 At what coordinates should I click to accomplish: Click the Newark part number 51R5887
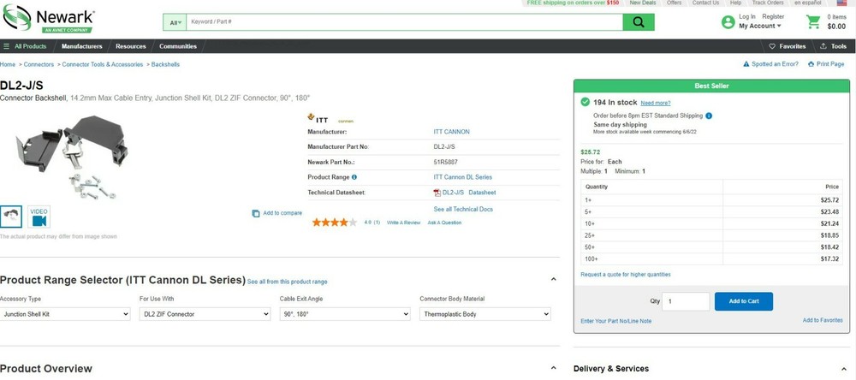[445, 162]
